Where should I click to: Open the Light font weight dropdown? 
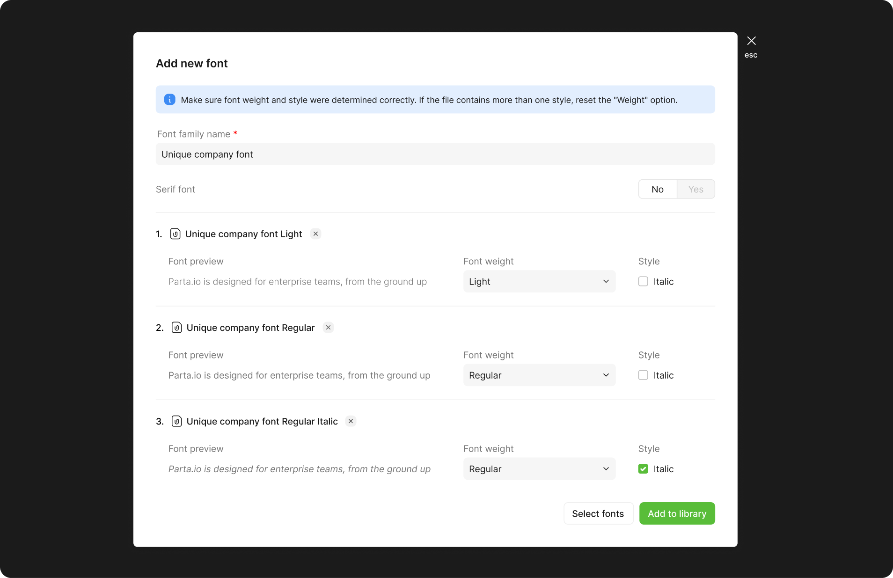[x=539, y=282]
